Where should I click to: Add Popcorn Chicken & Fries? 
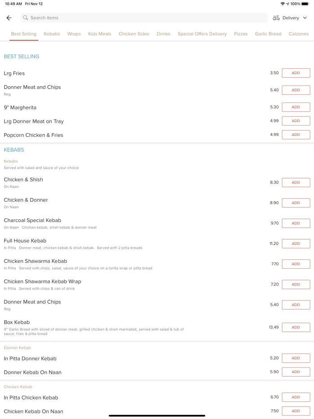pyautogui.click(x=296, y=135)
